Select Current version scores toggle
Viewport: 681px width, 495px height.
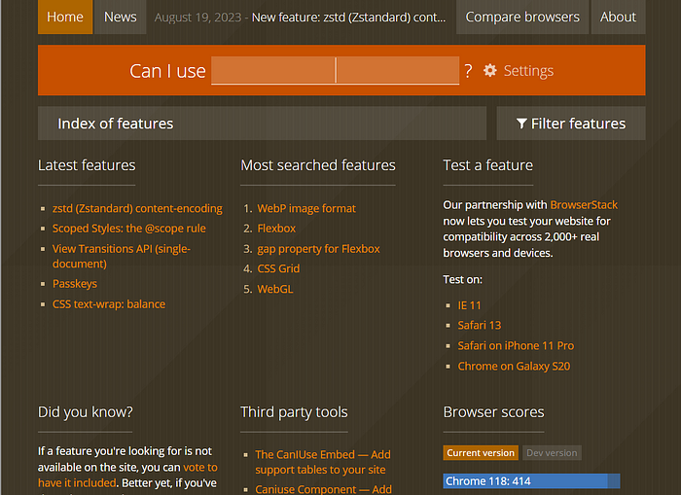481,453
